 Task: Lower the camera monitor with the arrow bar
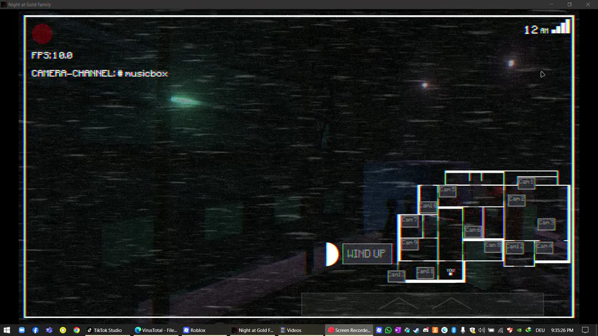point(422,304)
